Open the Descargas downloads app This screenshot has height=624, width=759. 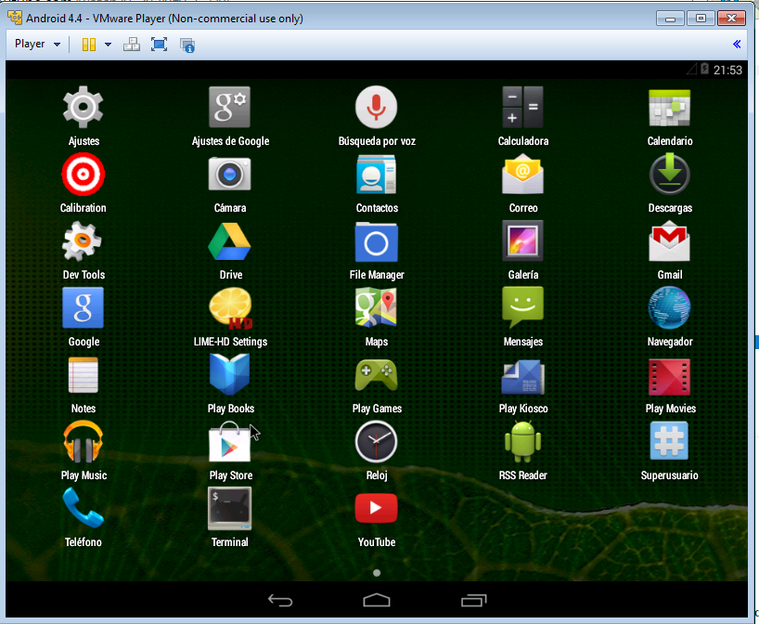tap(669, 175)
